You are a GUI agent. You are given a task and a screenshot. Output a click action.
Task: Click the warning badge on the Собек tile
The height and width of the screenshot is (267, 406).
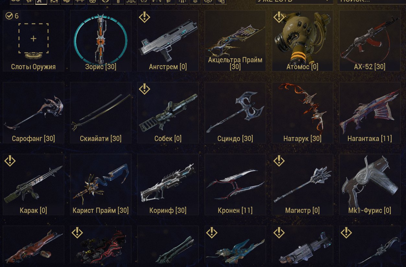coord(145,89)
